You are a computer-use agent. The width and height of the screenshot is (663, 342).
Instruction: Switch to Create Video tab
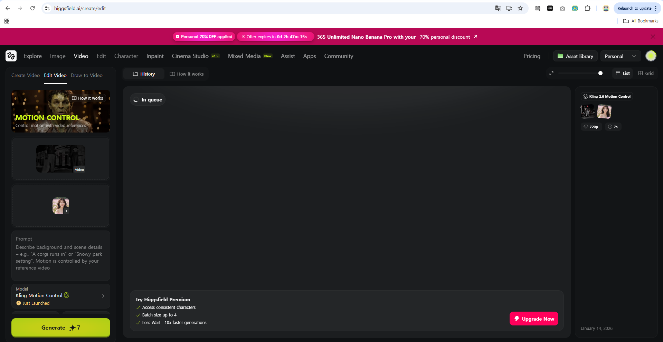tap(26, 75)
